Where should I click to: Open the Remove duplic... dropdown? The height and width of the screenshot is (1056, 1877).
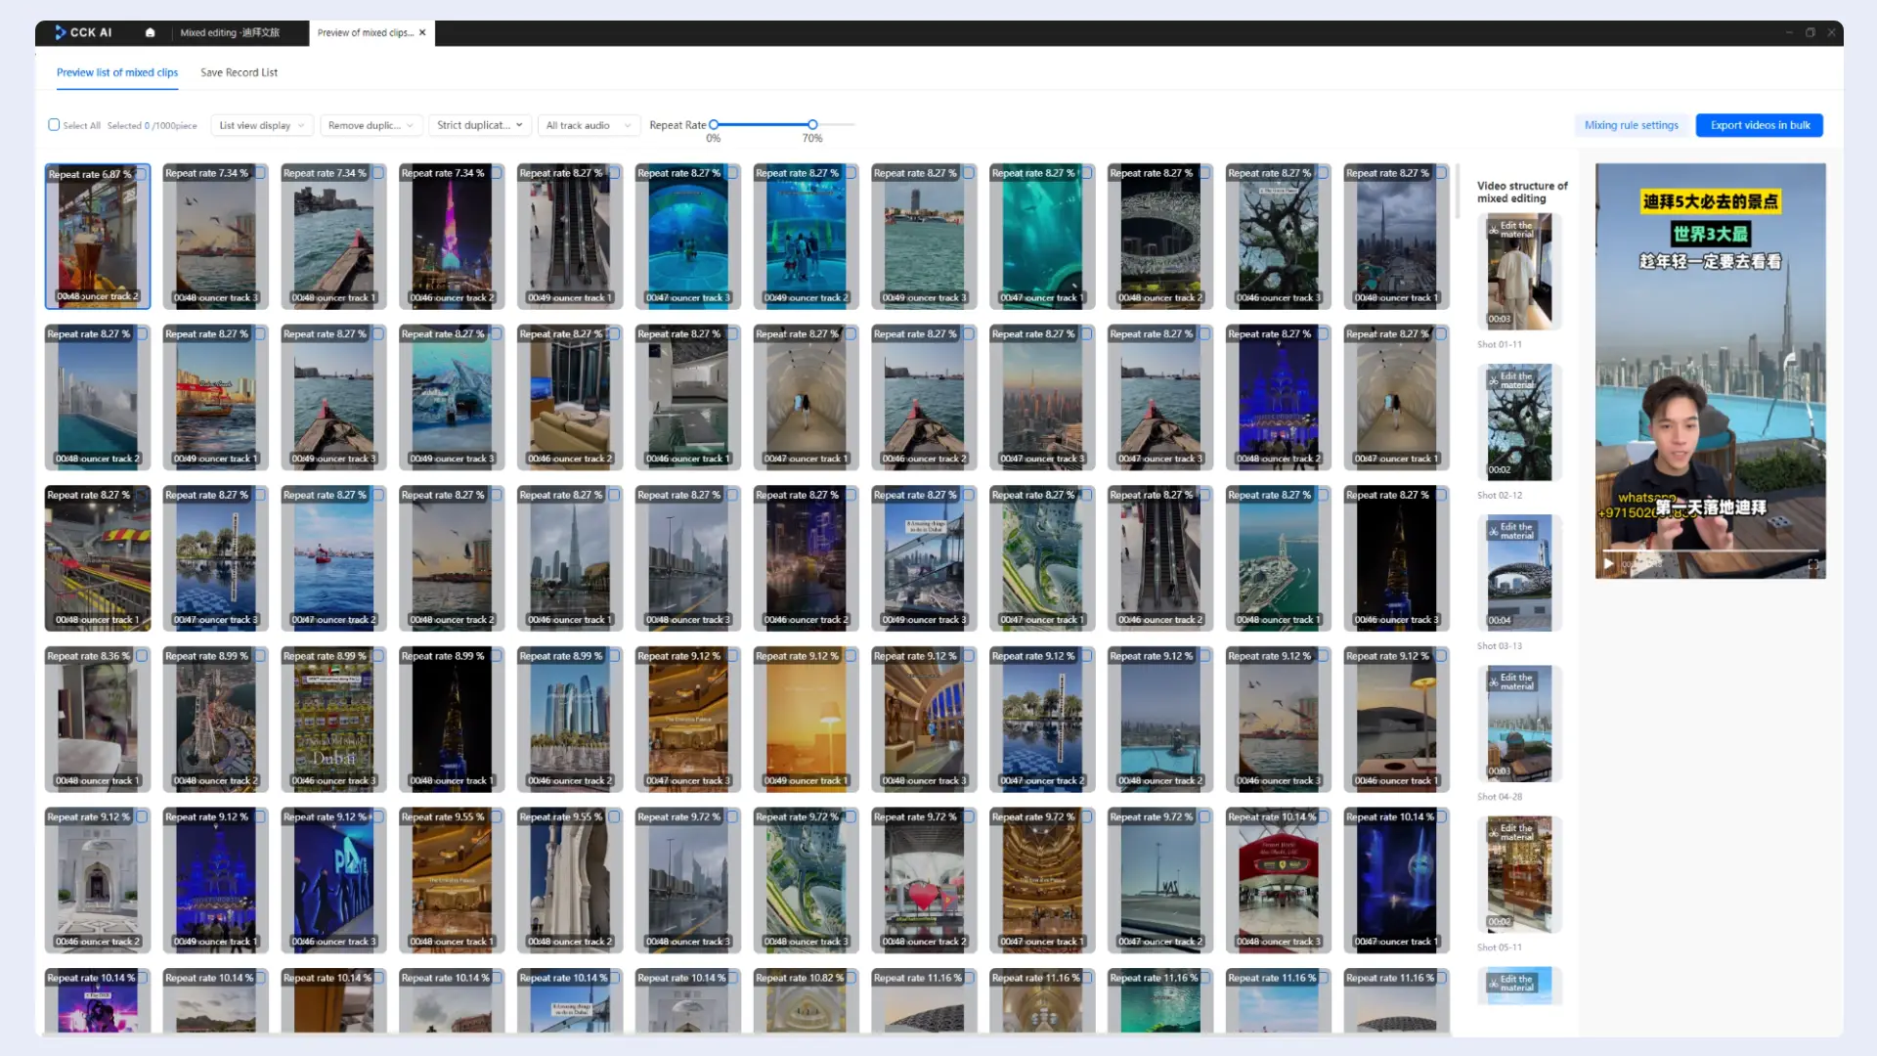(371, 125)
